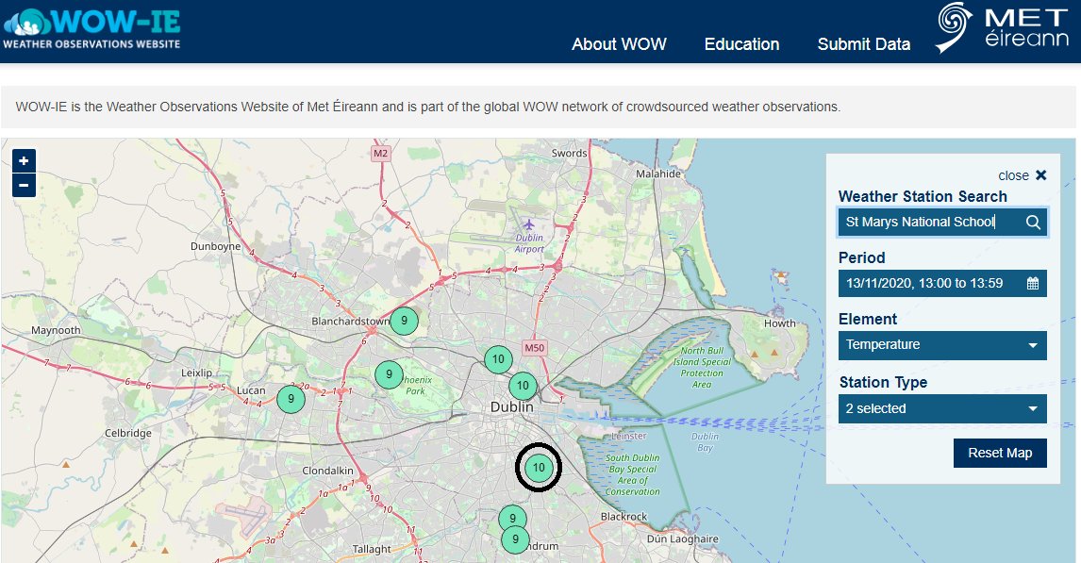
Task: Click the search magnifier icon
Action: pos(1033,222)
